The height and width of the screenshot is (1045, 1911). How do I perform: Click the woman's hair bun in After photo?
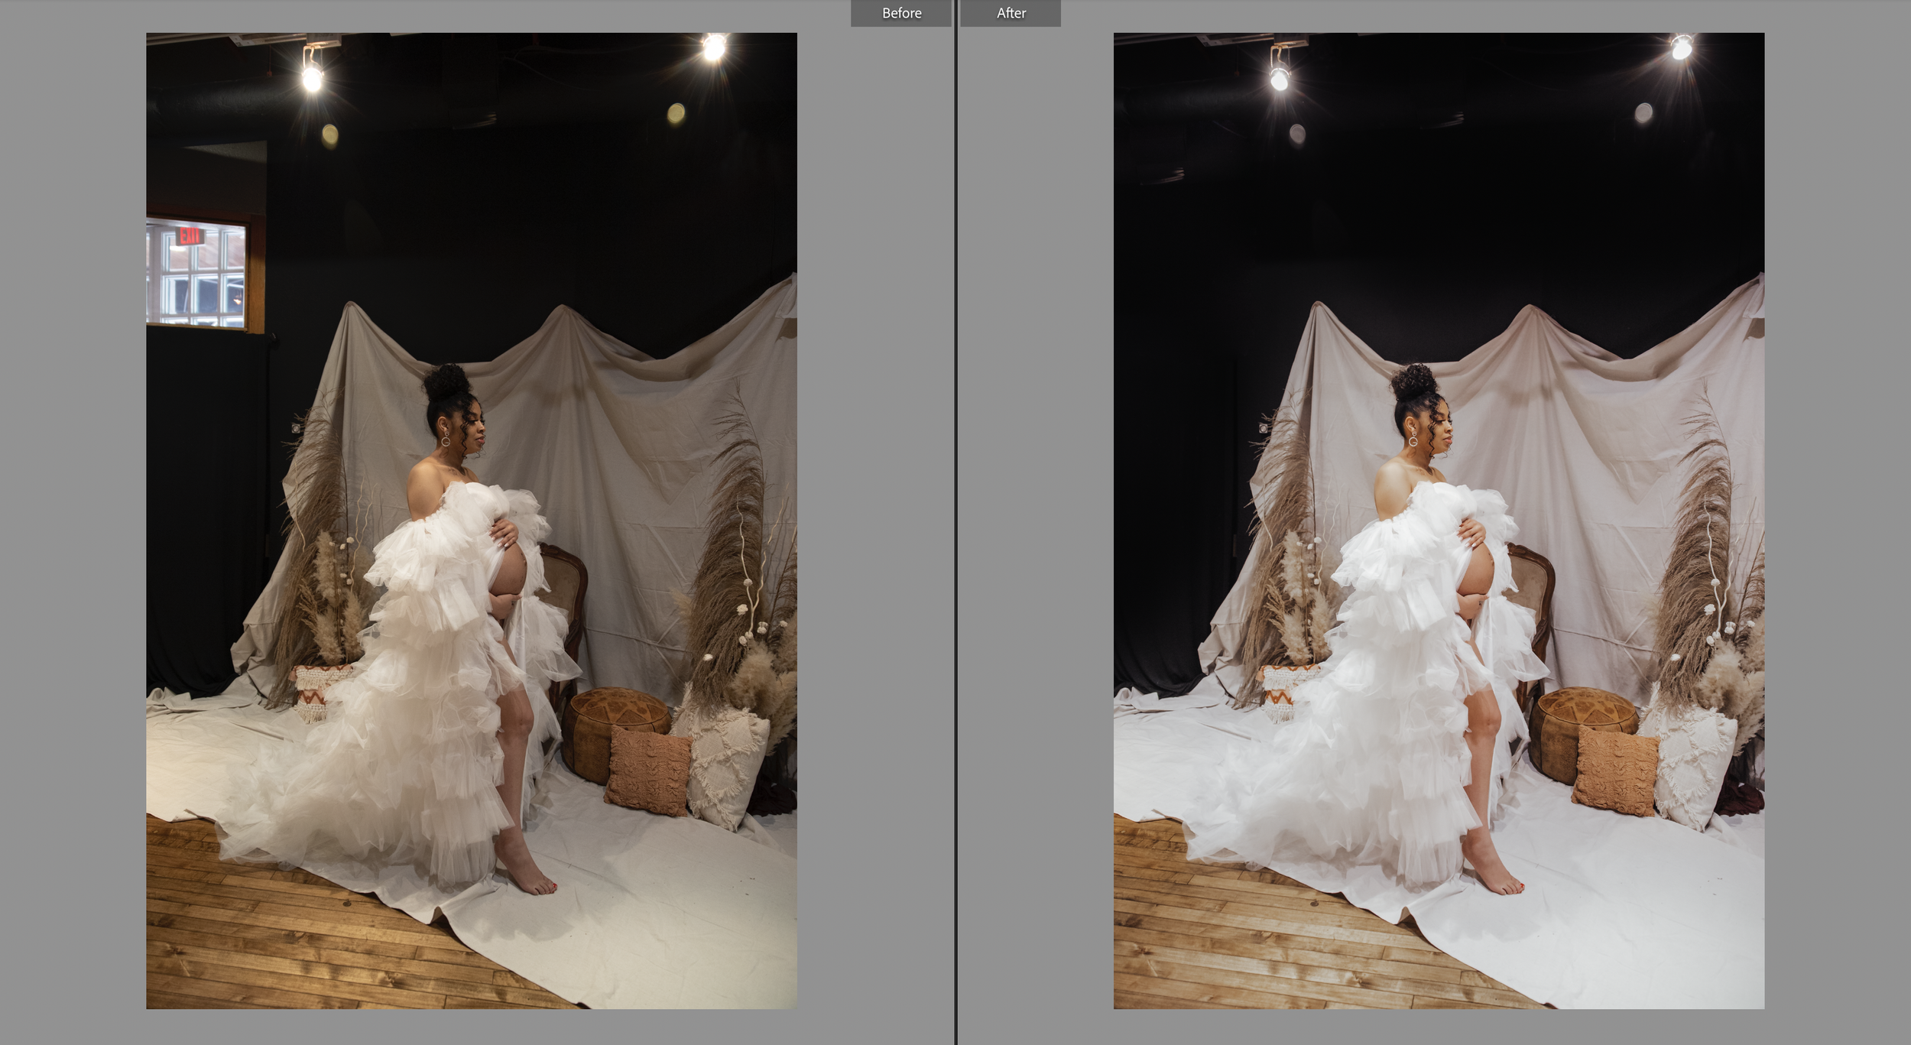(1413, 382)
